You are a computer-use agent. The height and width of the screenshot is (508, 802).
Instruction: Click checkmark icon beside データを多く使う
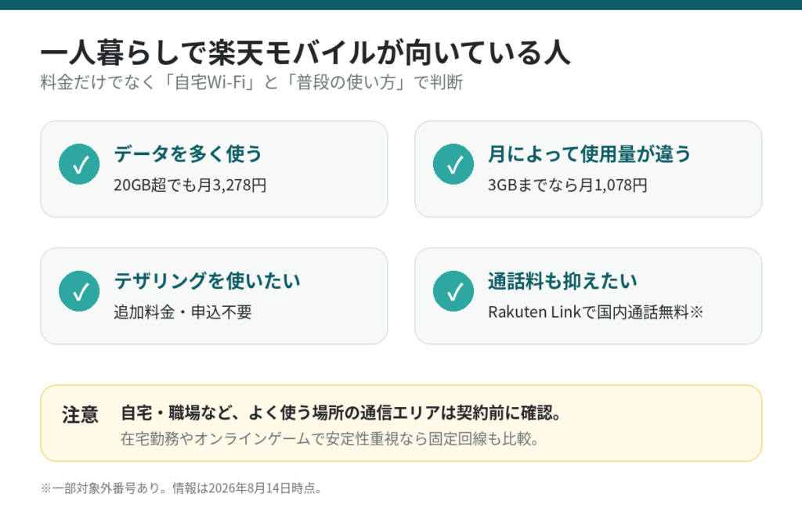tap(79, 164)
